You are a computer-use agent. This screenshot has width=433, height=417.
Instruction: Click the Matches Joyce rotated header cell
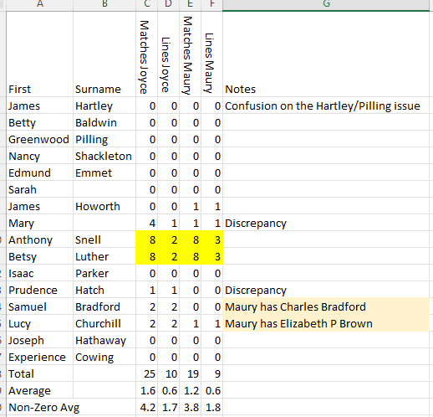146,54
